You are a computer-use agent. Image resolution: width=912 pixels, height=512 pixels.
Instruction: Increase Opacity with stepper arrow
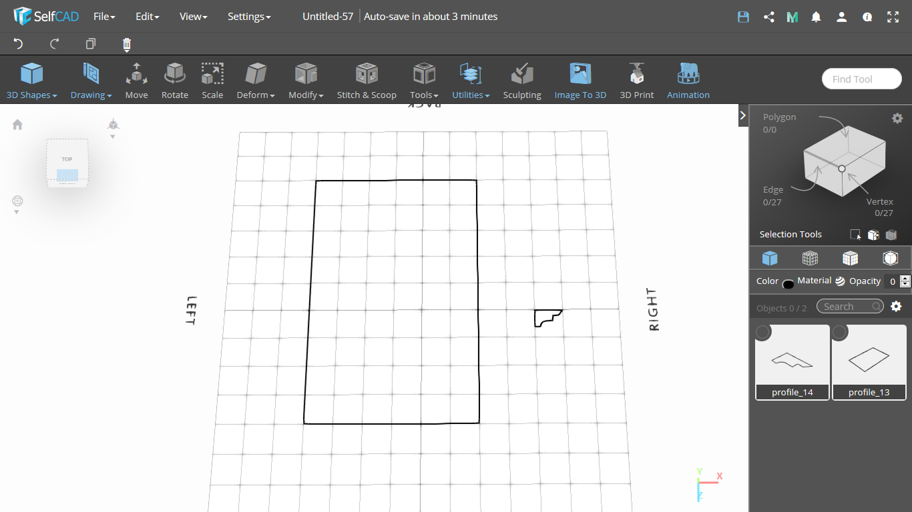tap(905, 278)
